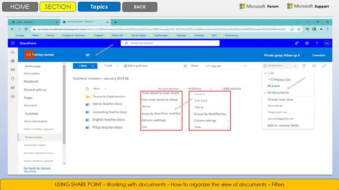339x190 pixels.
Task: Open the SharePoint app launcher grid
Action: (x=13, y=43)
